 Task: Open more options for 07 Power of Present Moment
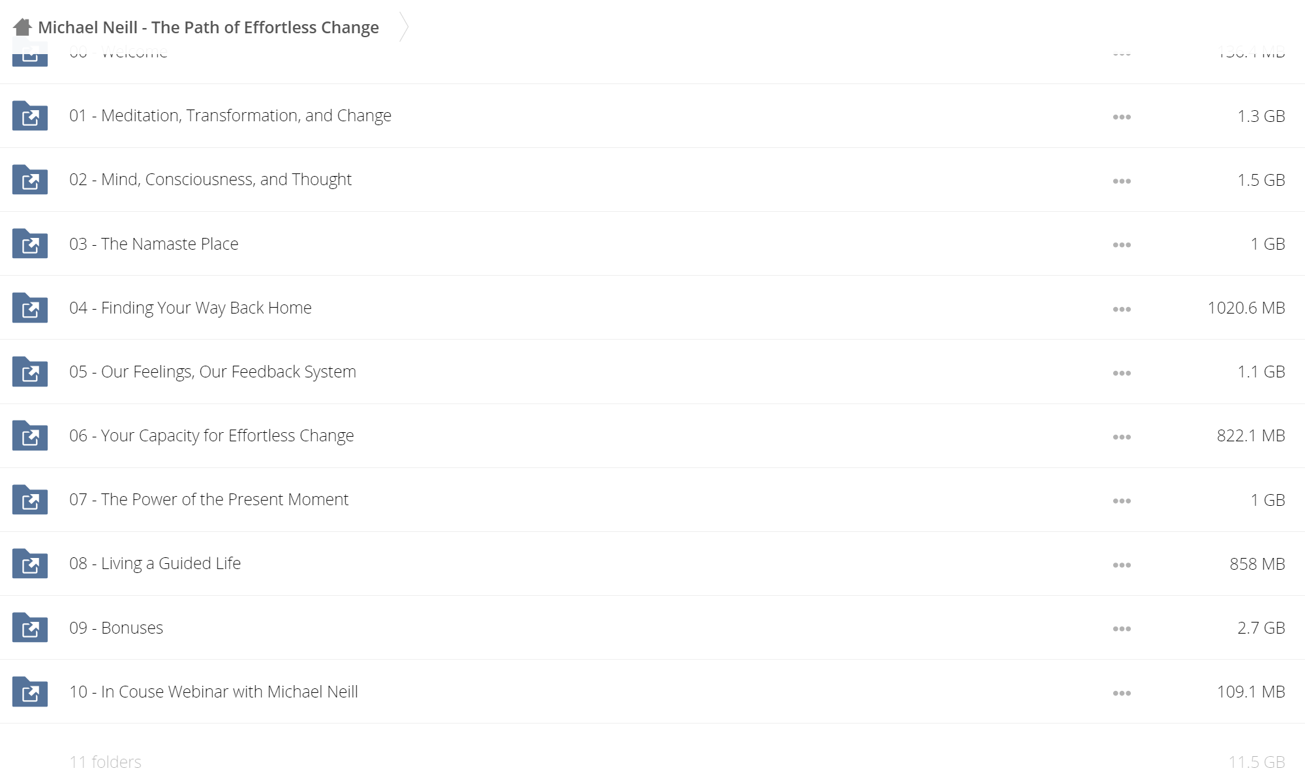pyautogui.click(x=1122, y=501)
